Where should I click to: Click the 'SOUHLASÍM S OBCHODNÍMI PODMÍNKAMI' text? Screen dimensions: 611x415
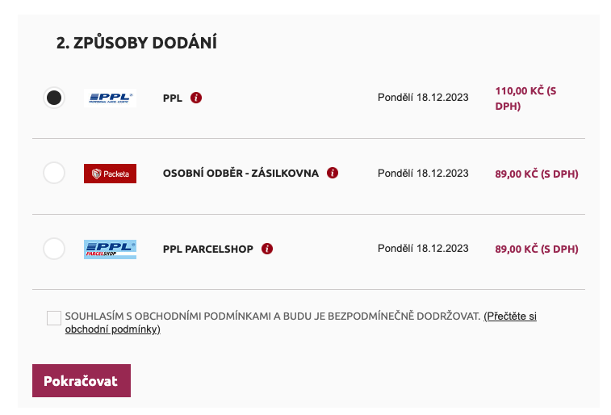point(168,316)
